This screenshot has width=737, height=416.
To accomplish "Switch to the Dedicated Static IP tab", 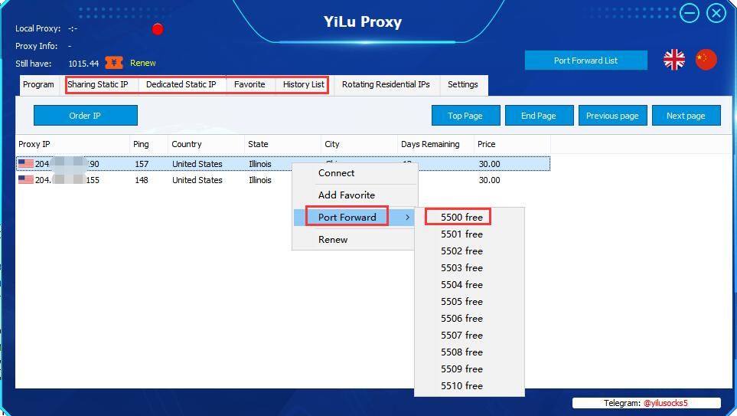I will point(181,85).
